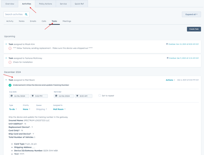Open the task Actions dropdown

coord(170,80)
